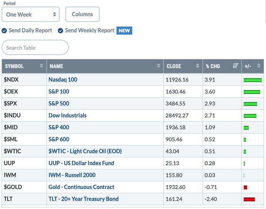
Task: Open TLT - 20+ Year Treasury Bond link
Action: (x=83, y=199)
